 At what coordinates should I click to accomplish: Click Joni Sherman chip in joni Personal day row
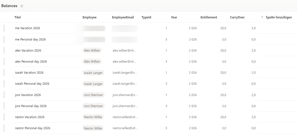click(x=93, y=106)
